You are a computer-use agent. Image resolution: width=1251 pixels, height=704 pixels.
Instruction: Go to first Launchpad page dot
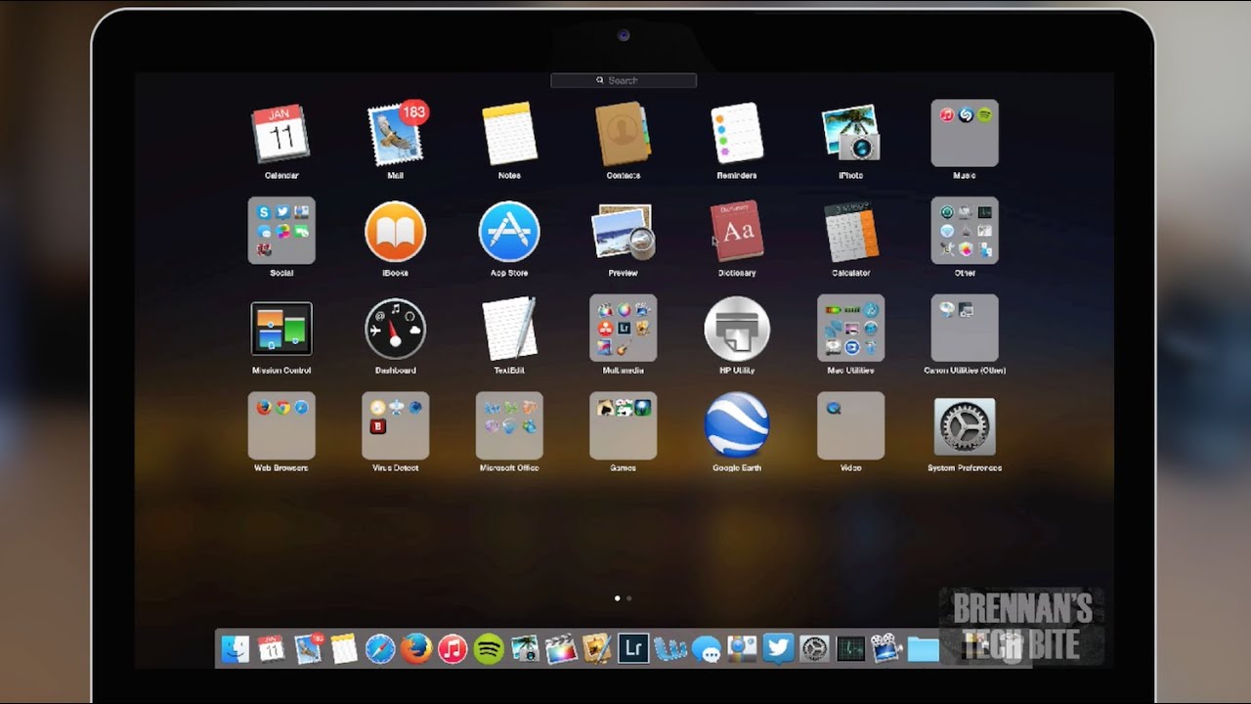(x=617, y=597)
